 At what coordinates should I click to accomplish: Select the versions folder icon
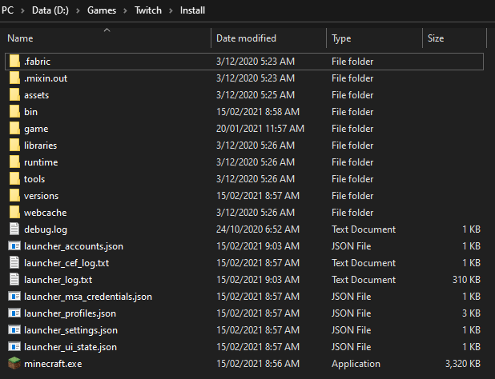[x=14, y=196]
